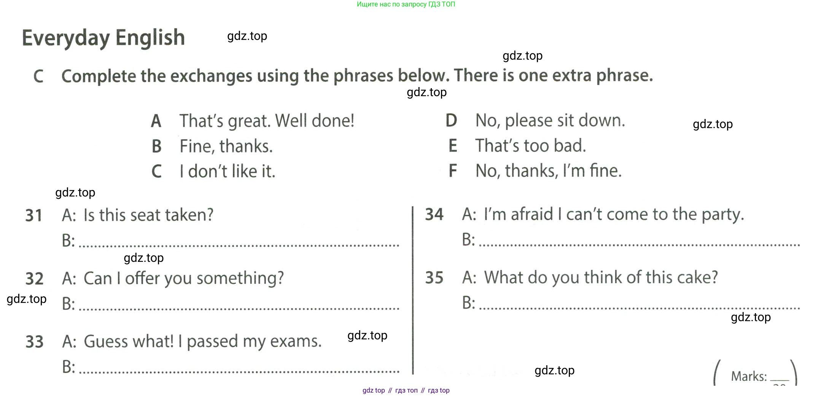Screen dimensions: 813x396
Task: Click the line "Guess what! I passed my exams."
Action: pos(202,341)
